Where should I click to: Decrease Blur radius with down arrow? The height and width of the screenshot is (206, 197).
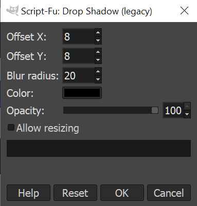point(98,79)
